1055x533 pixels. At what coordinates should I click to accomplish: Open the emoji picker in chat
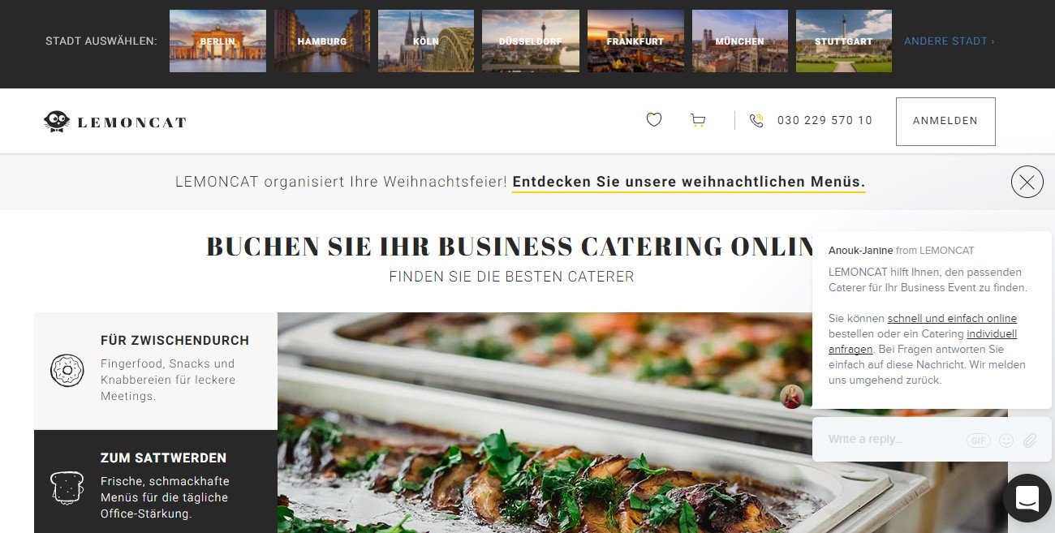1006,441
